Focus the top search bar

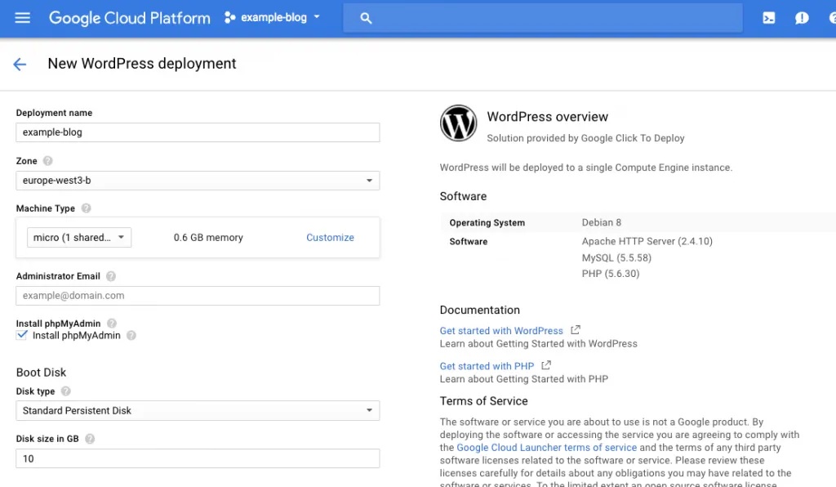[543, 18]
